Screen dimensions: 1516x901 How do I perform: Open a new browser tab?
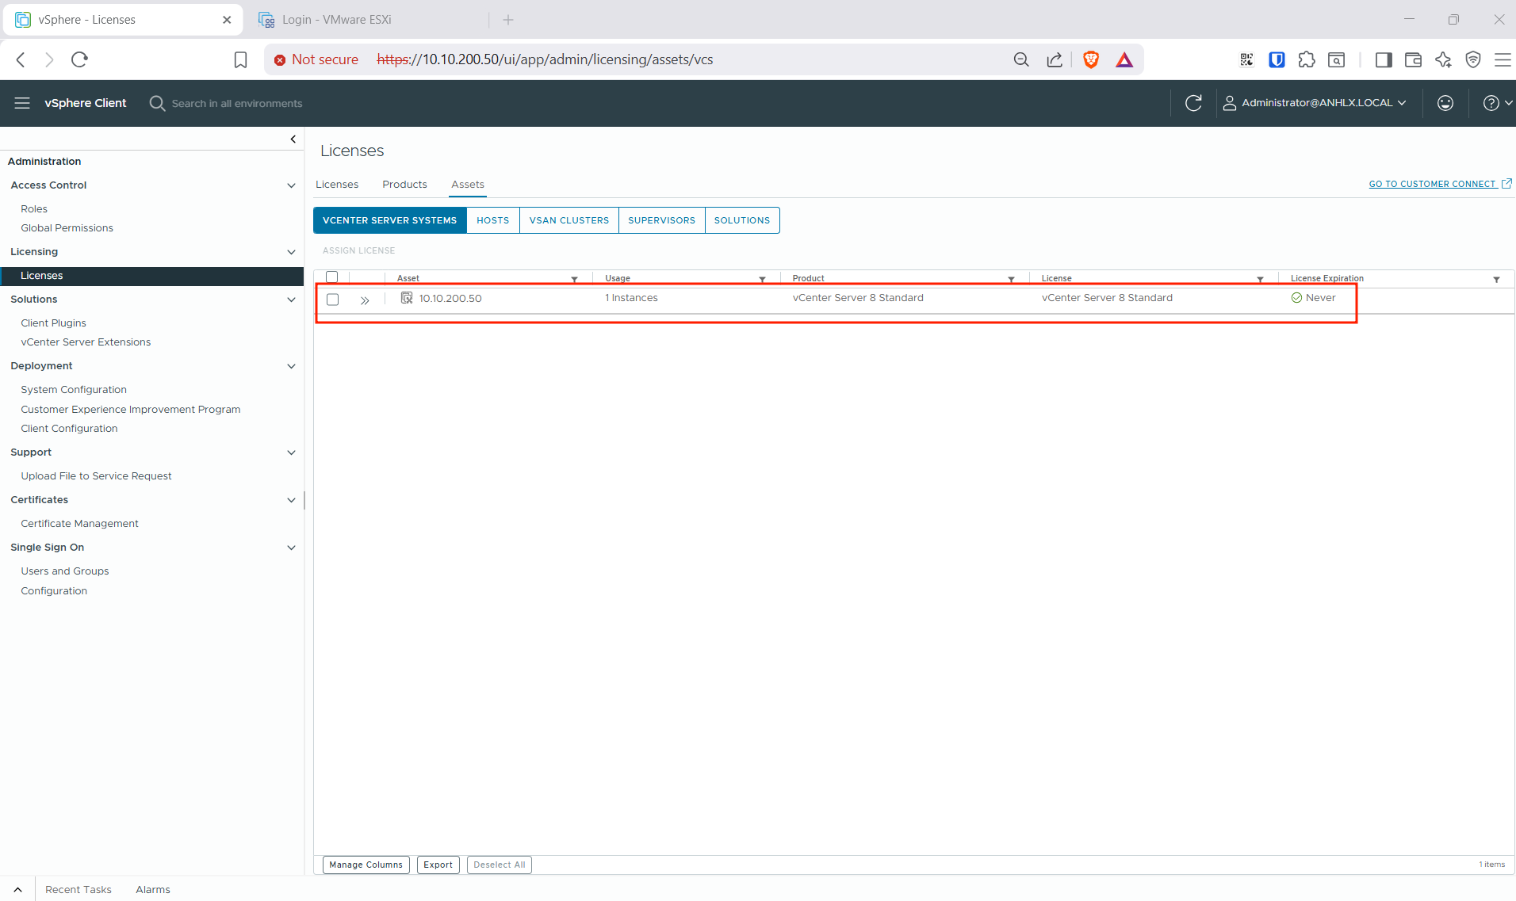pos(508,20)
